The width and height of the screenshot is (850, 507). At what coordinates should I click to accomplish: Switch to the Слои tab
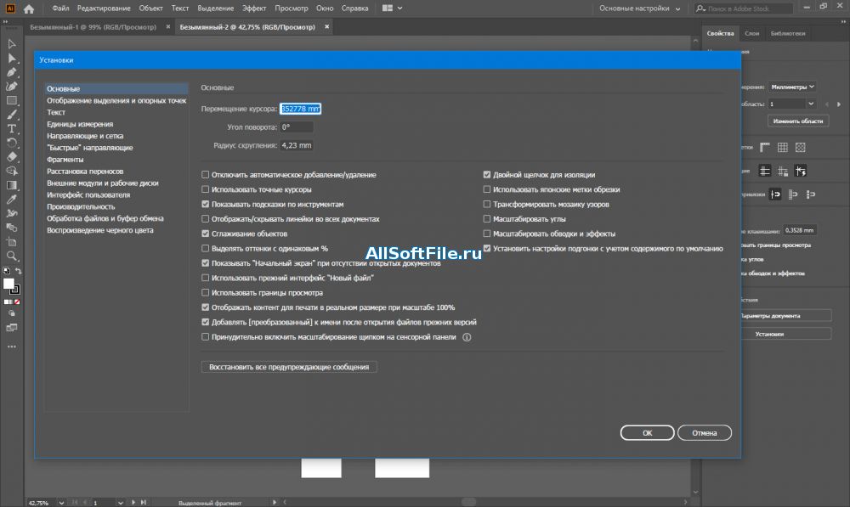point(752,34)
